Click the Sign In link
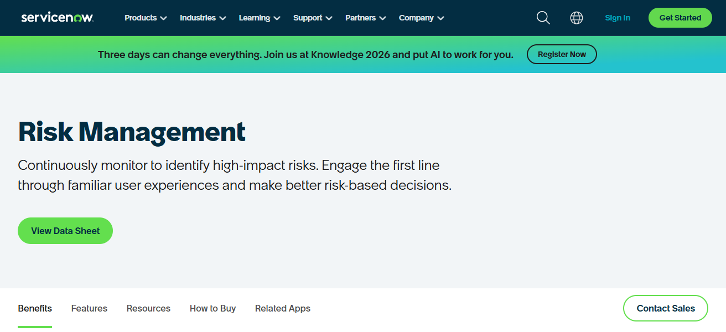The width and height of the screenshot is (726, 332). tap(618, 18)
